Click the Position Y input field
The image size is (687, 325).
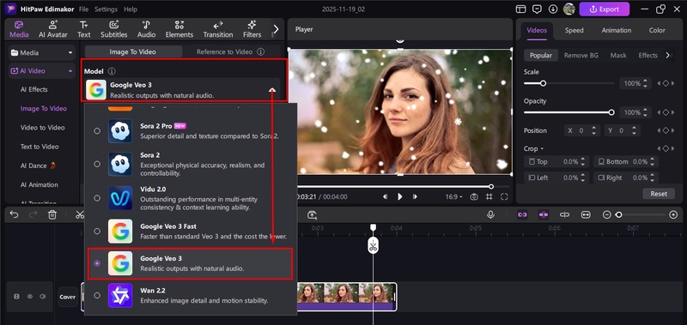622,130
